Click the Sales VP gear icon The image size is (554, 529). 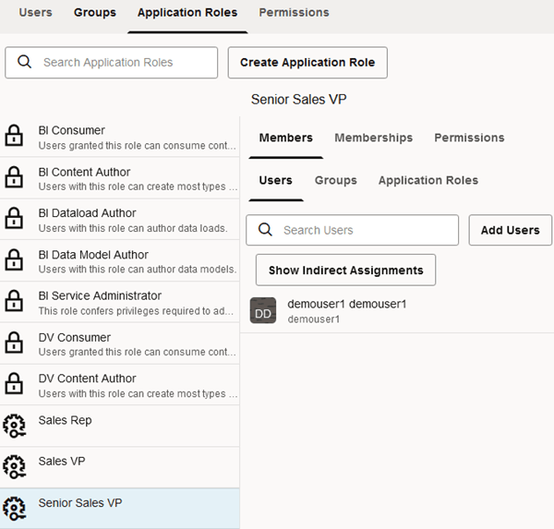tap(15, 467)
